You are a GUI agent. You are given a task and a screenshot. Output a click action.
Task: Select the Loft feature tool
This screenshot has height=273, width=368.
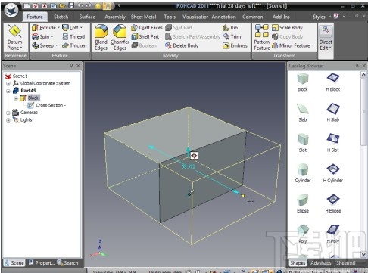pyautogui.click(x=70, y=28)
